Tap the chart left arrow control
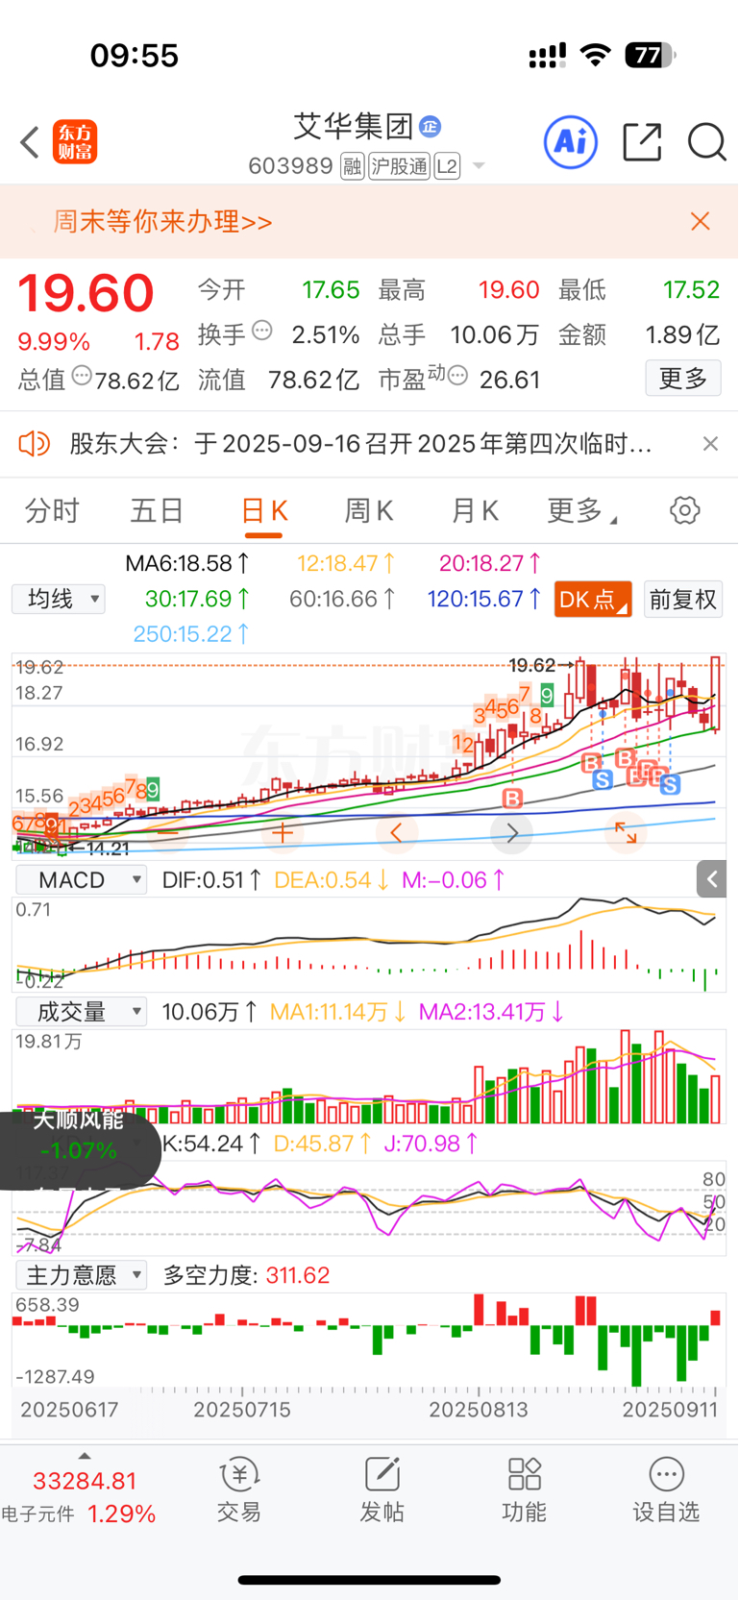This screenshot has width=739, height=1600. (397, 832)
